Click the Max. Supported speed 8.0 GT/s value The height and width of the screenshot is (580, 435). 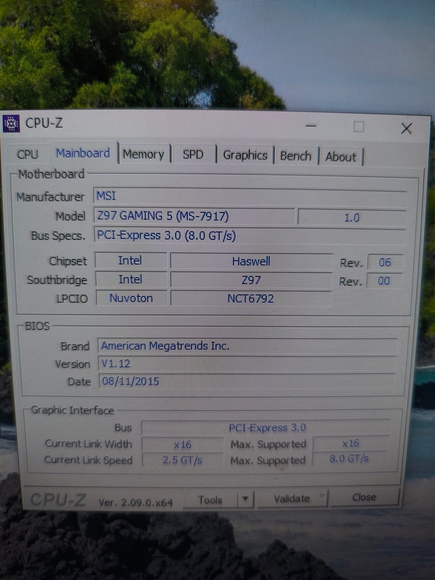[x=349, y=458]
